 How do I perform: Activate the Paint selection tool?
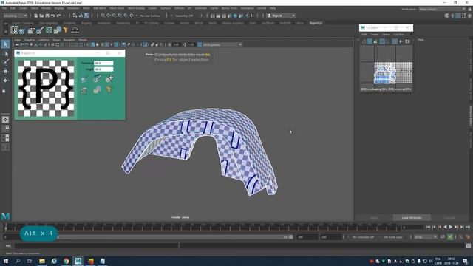tap(5, 62)
